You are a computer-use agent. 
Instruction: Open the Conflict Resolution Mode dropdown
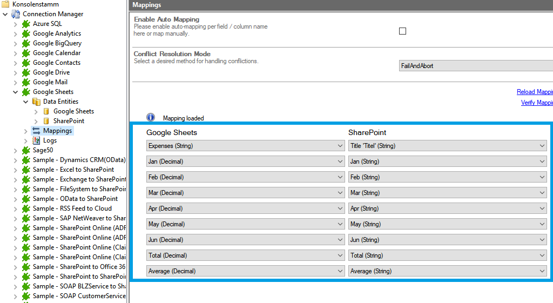click(x=475, y=66)
